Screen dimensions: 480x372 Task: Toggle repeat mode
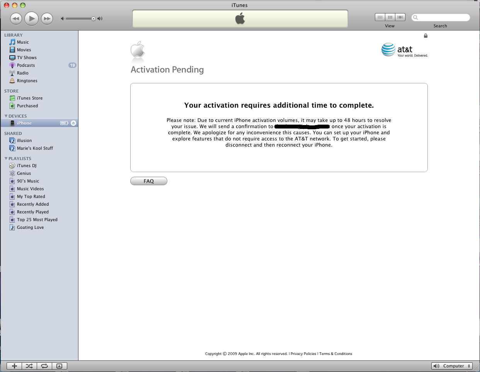pyautogui.click(x=44, y=366)
